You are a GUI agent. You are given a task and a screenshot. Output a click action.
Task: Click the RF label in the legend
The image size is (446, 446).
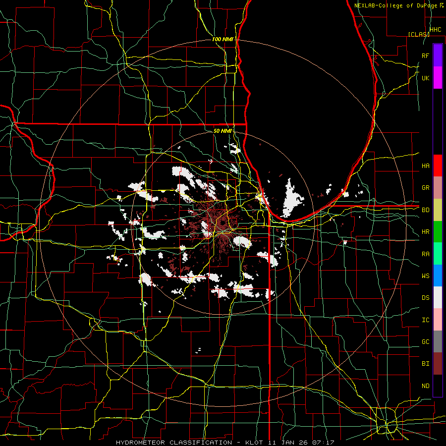pyautogui.click(x=425, y=56)
